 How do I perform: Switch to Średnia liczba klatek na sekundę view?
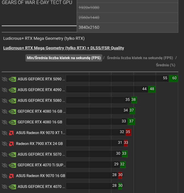tap(140, 58)
